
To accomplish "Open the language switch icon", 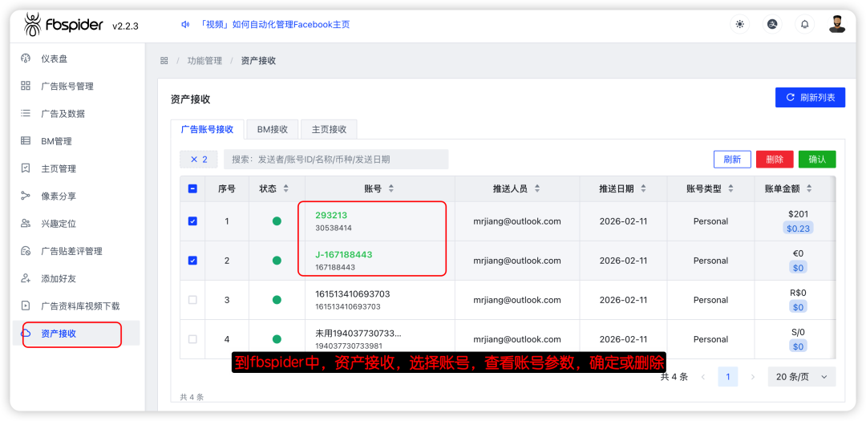I will point(773,24).
